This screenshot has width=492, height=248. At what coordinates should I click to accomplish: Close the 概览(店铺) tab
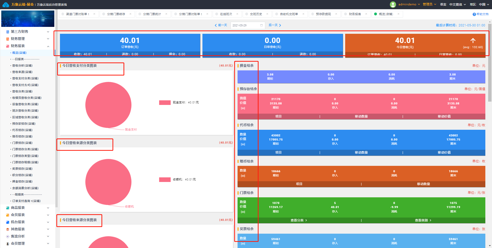click(x=398, y=14)
